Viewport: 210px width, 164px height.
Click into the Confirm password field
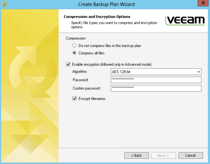tap(156, 88)
